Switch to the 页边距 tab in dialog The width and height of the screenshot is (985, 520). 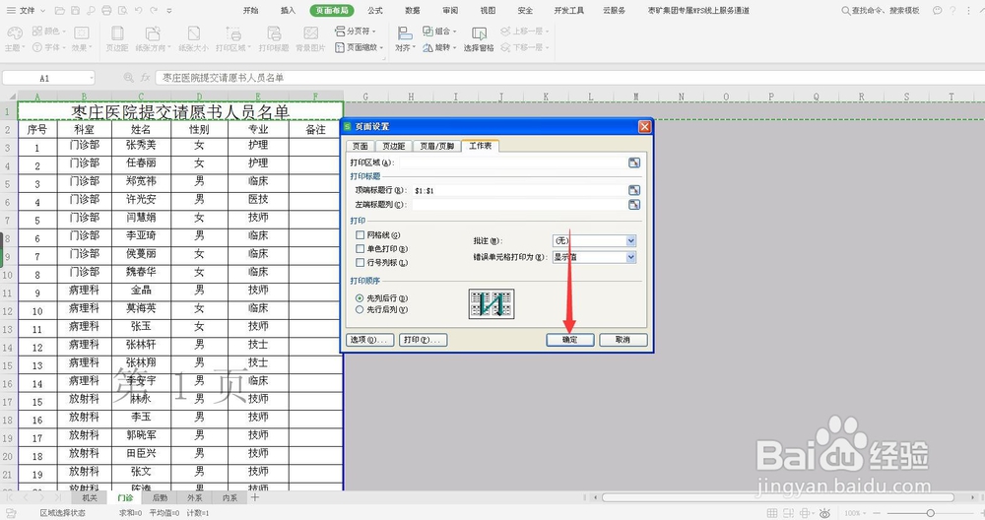click(394, 147)
